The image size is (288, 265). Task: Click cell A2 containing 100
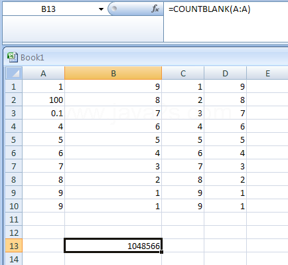coord(44,100)
